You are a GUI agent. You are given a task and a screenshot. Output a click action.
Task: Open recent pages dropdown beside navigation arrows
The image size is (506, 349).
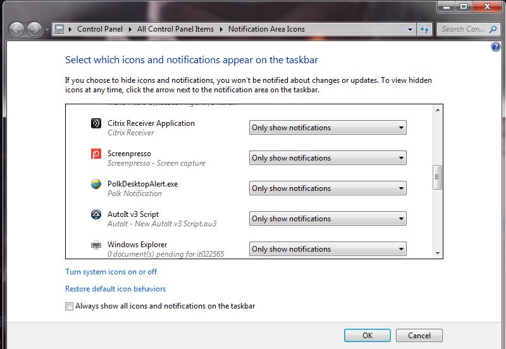[47, 30]
